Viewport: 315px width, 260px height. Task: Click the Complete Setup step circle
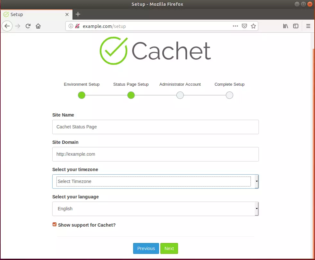229,95
